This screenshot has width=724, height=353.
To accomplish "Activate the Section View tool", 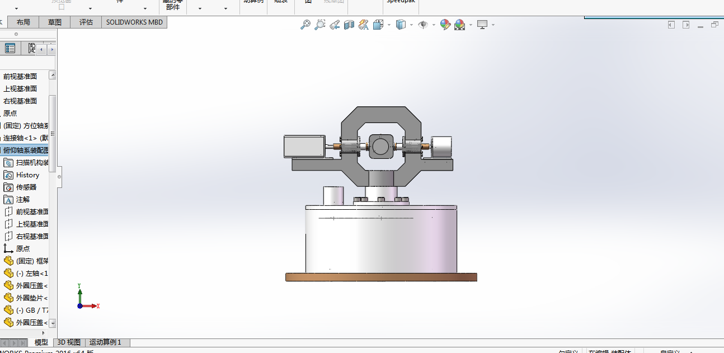I will [x=349, y=25].
